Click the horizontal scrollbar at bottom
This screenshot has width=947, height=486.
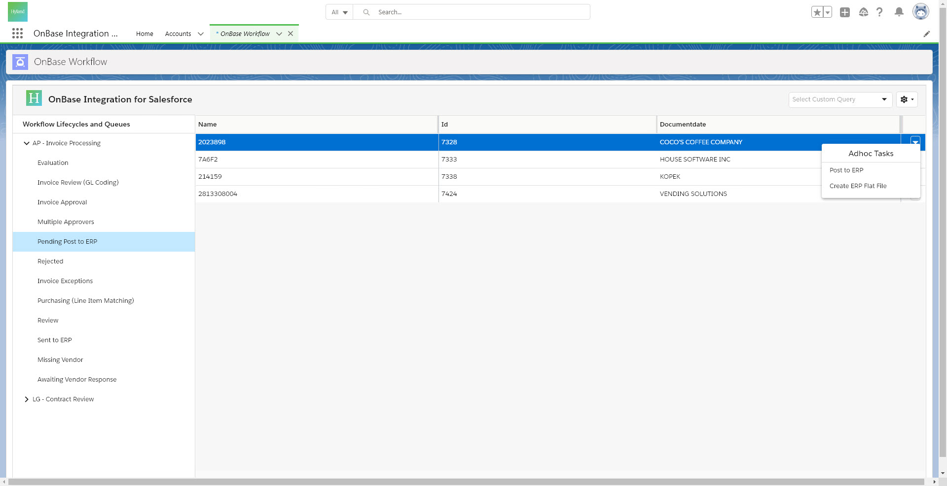click(x=467, y=482)
